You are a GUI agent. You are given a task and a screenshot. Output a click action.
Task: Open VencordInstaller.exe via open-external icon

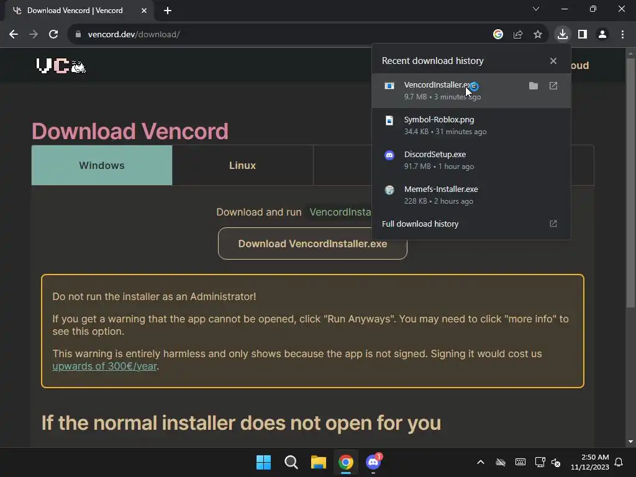point(553,86)
